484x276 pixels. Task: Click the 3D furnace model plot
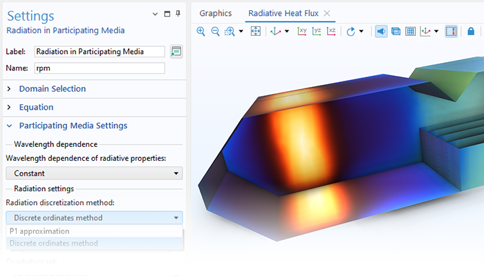(x=339, y=148)
